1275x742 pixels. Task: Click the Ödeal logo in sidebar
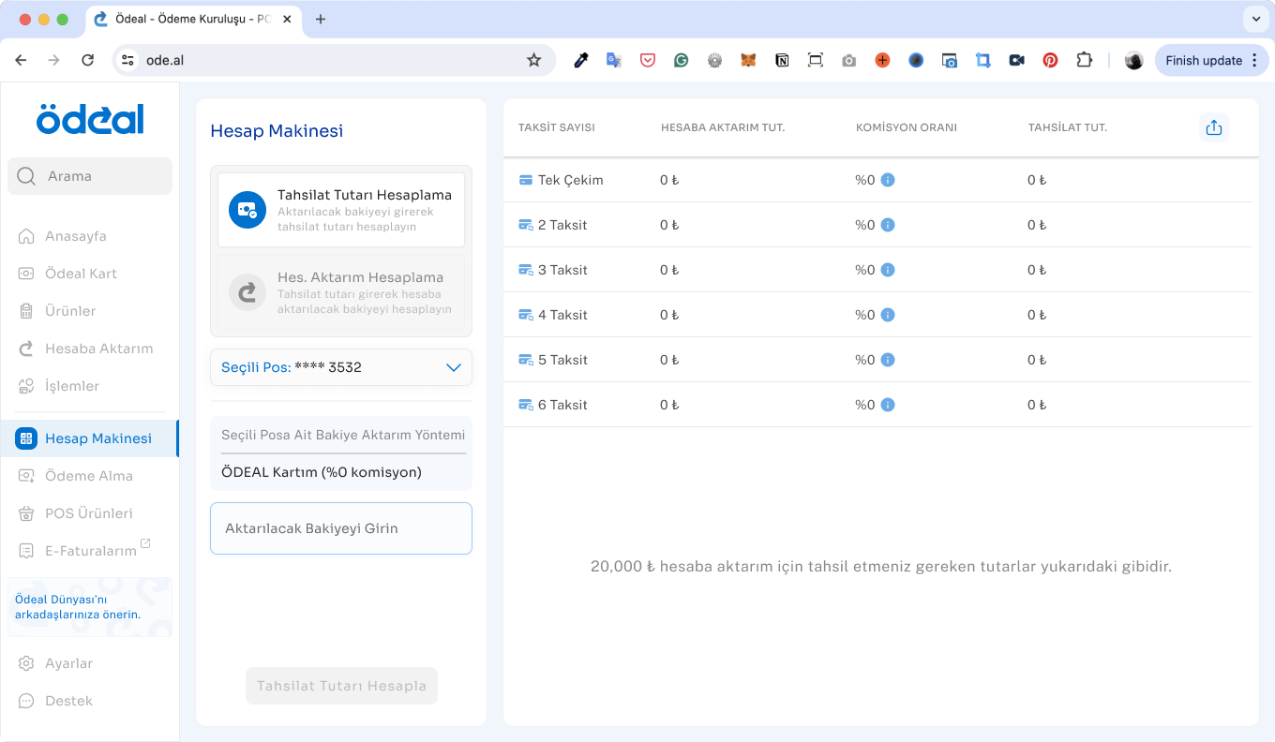coord(90,119)
